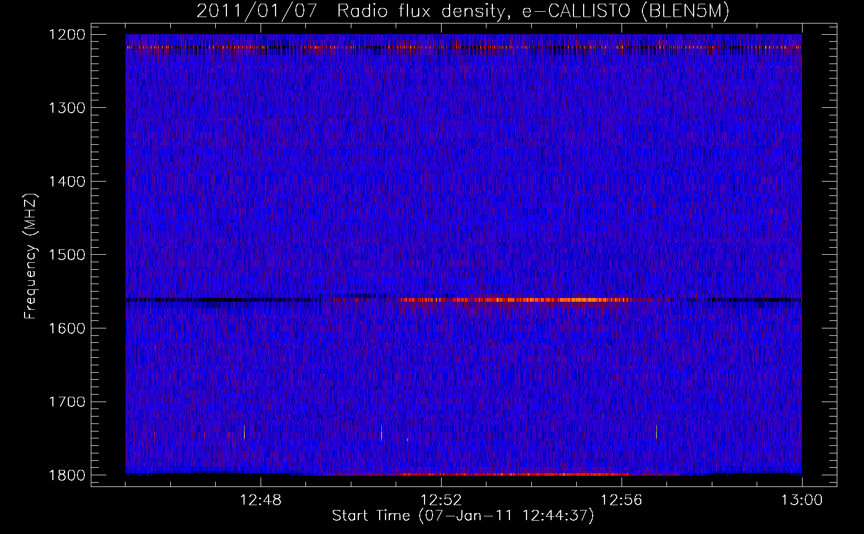
Task: Click the thin orange line near 1220 MHz
Action: point(464,47)
